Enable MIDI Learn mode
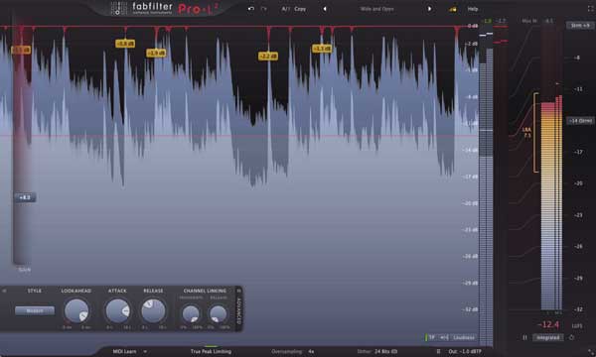This screenshot has height=357, width=596. tap(124, 352)
